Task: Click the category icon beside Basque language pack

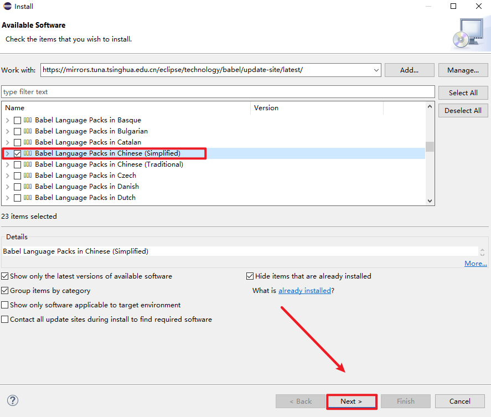Action: point(28,120)
